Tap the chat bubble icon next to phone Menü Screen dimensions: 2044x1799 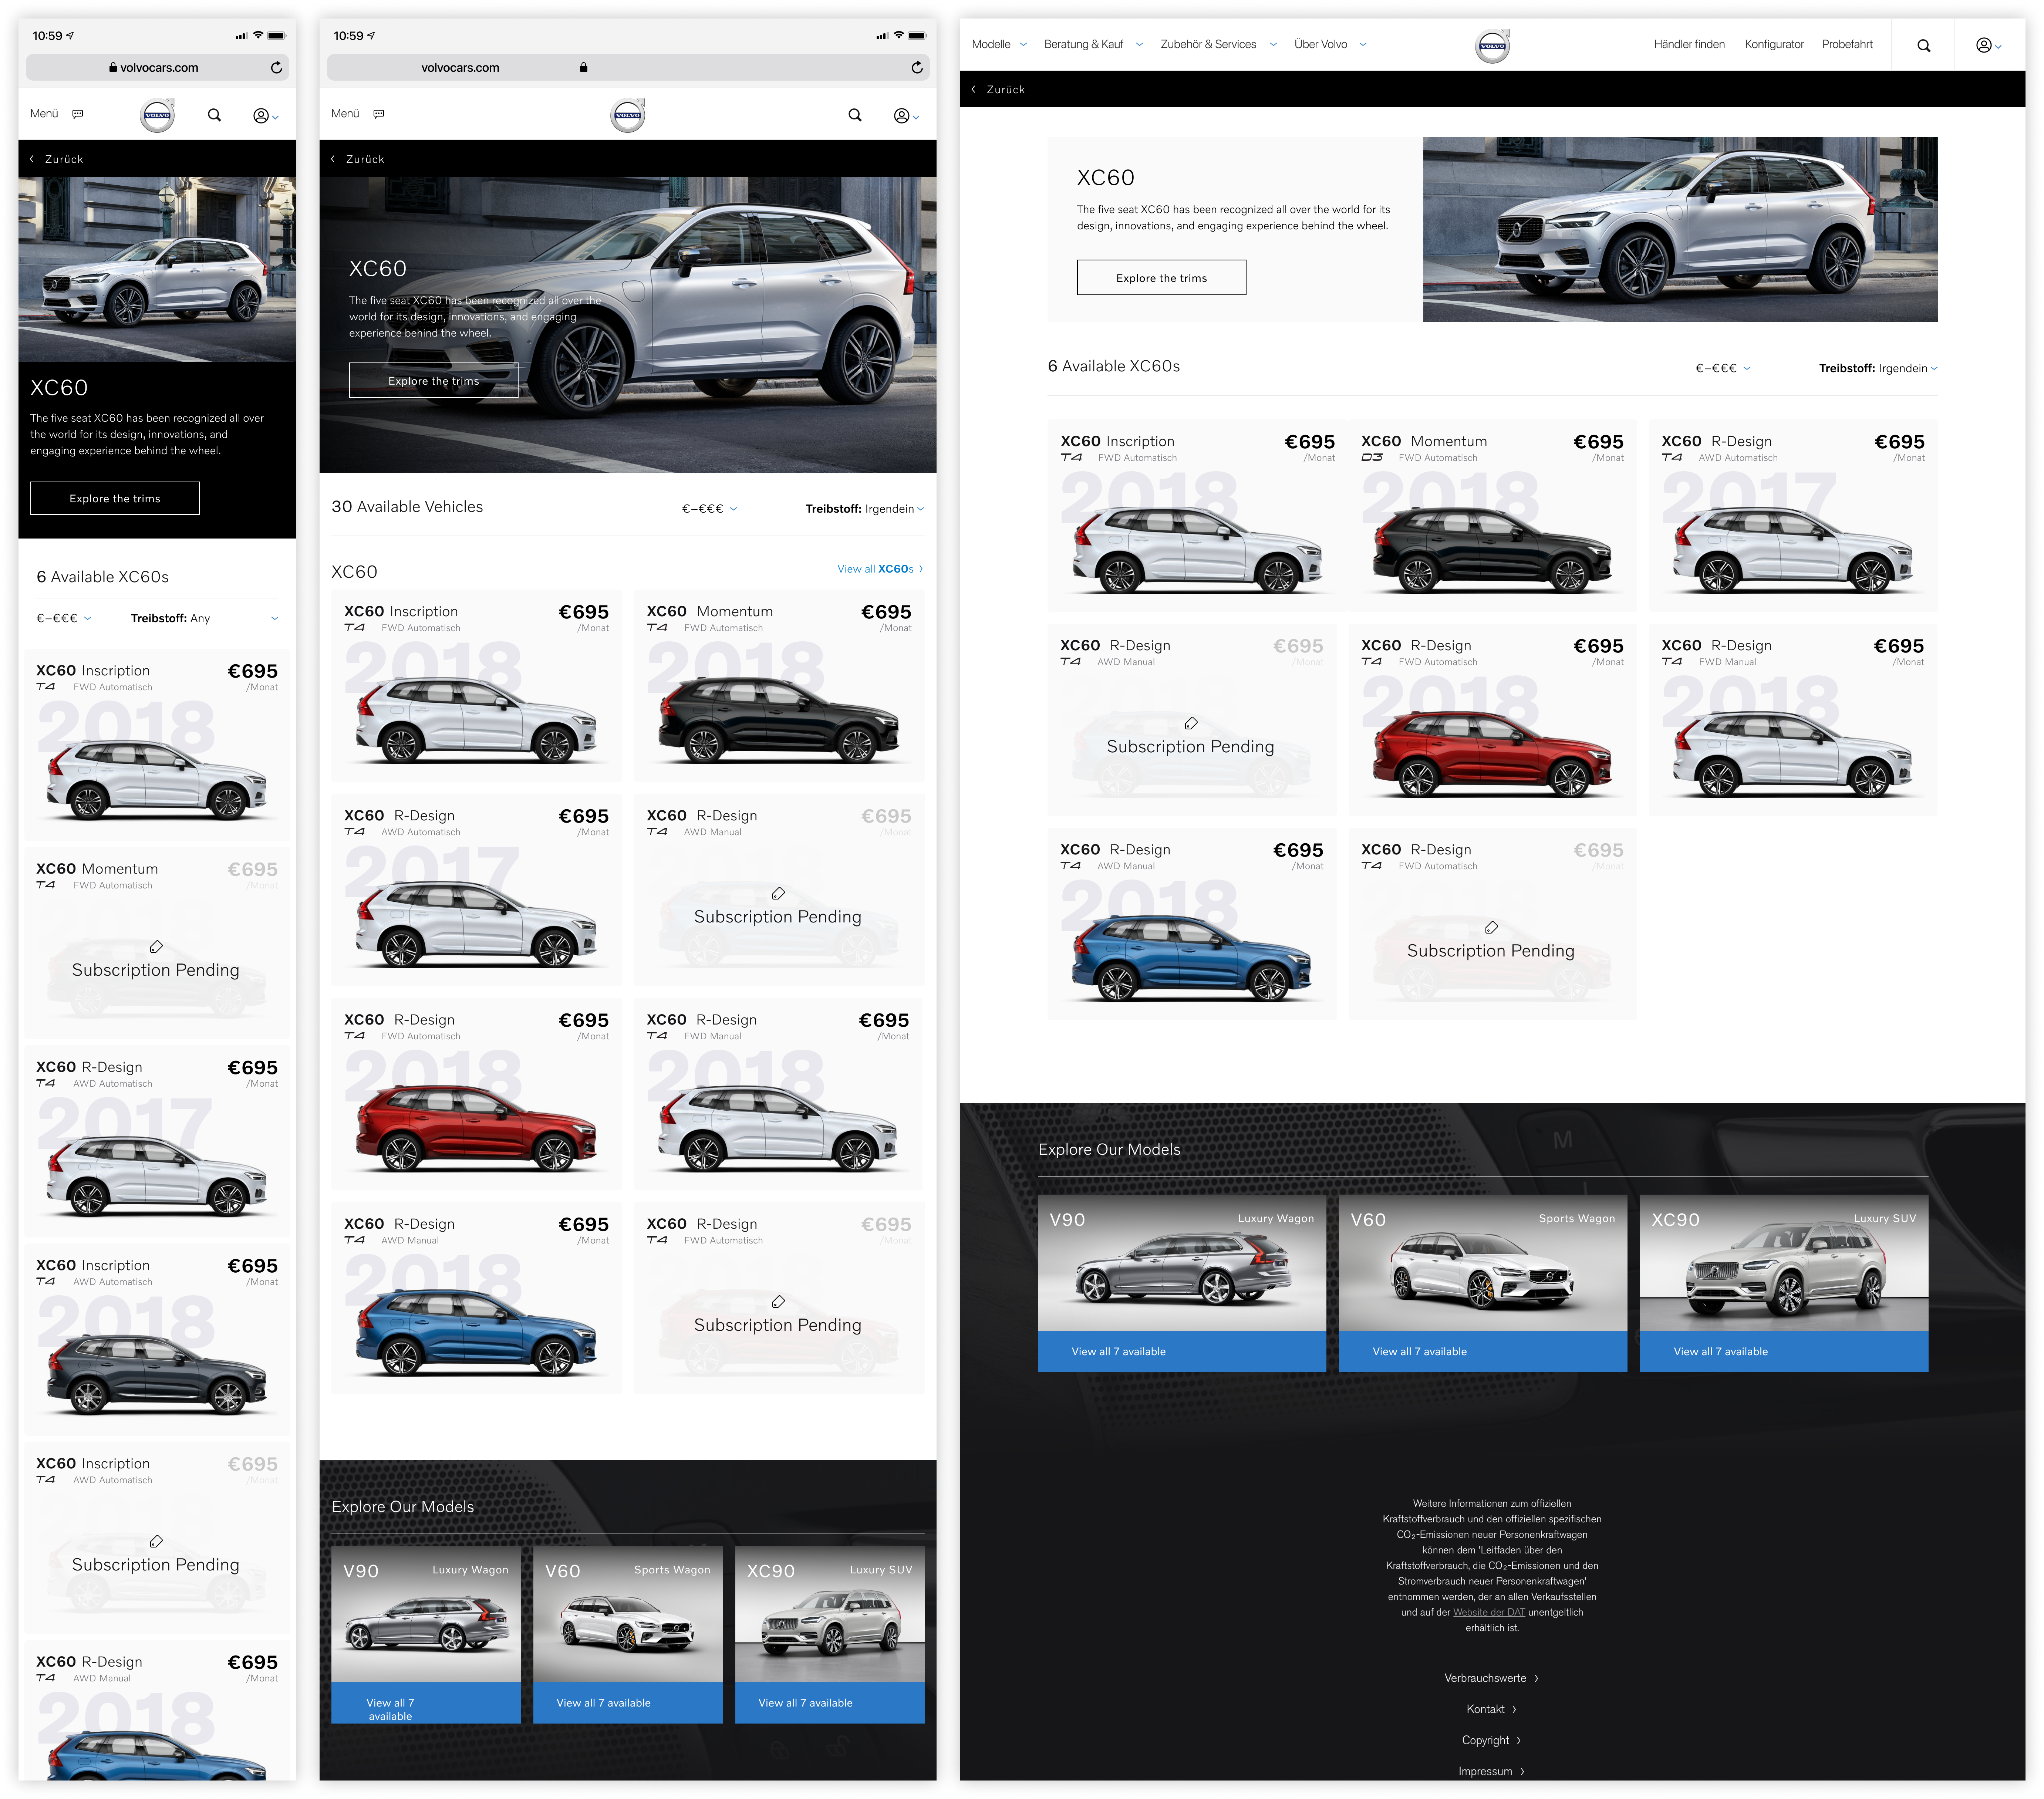coord(78,114)
